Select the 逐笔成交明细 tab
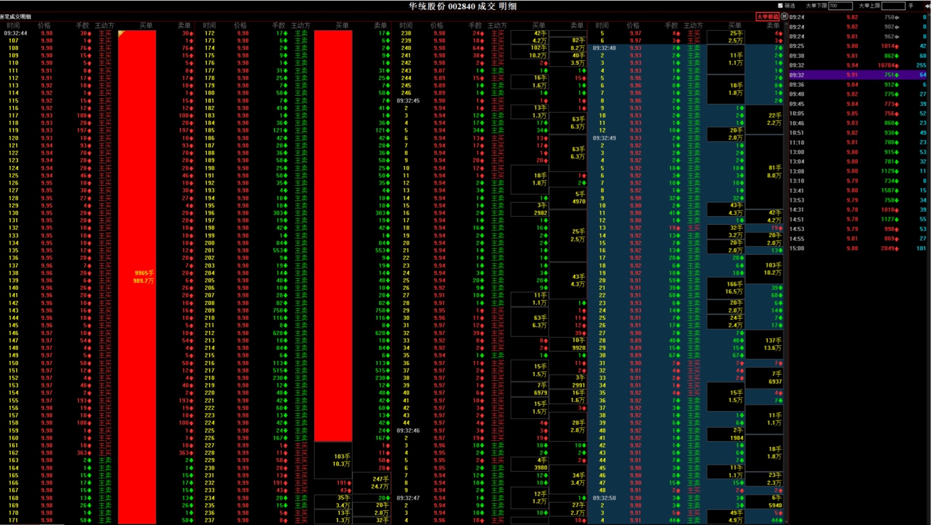 (x=16, y=16)
